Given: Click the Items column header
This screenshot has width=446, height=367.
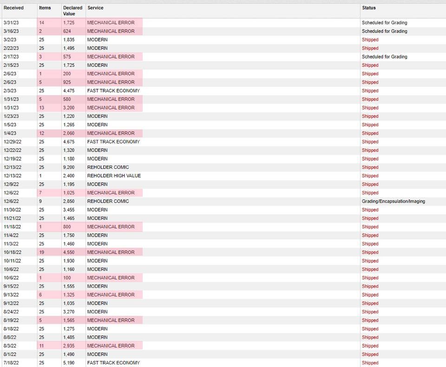Looking at the screenshot, I should (45, 8).
